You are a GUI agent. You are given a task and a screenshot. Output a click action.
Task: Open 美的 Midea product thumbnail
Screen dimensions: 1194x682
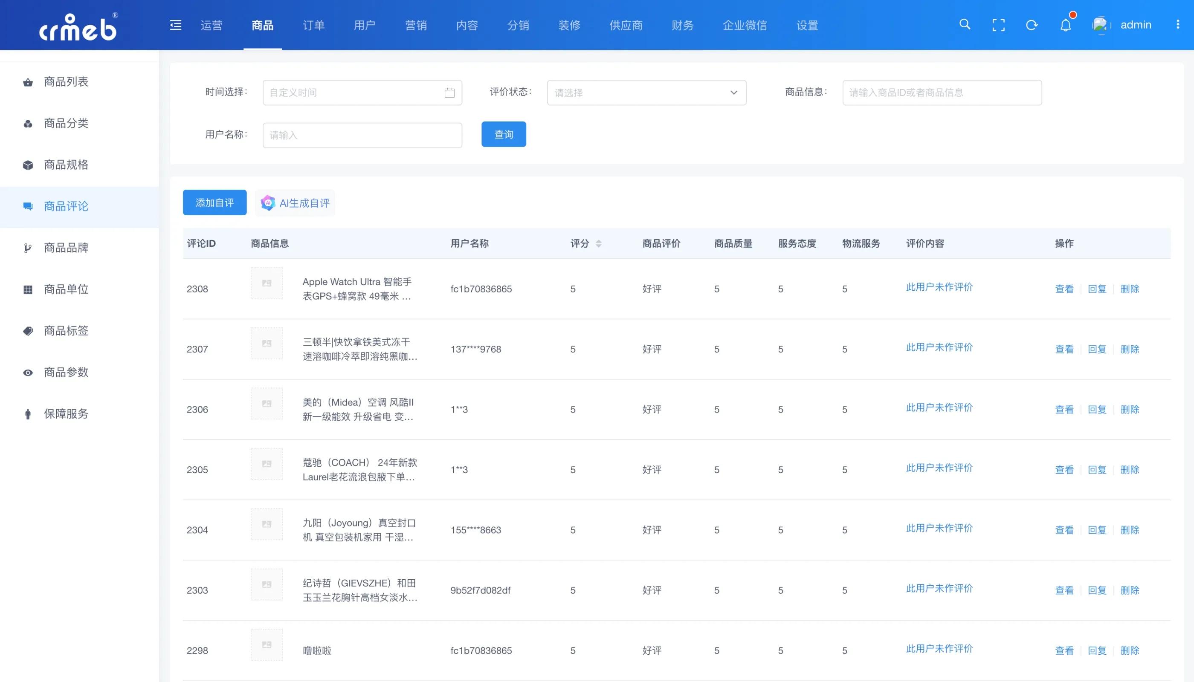tap(267, 404)
